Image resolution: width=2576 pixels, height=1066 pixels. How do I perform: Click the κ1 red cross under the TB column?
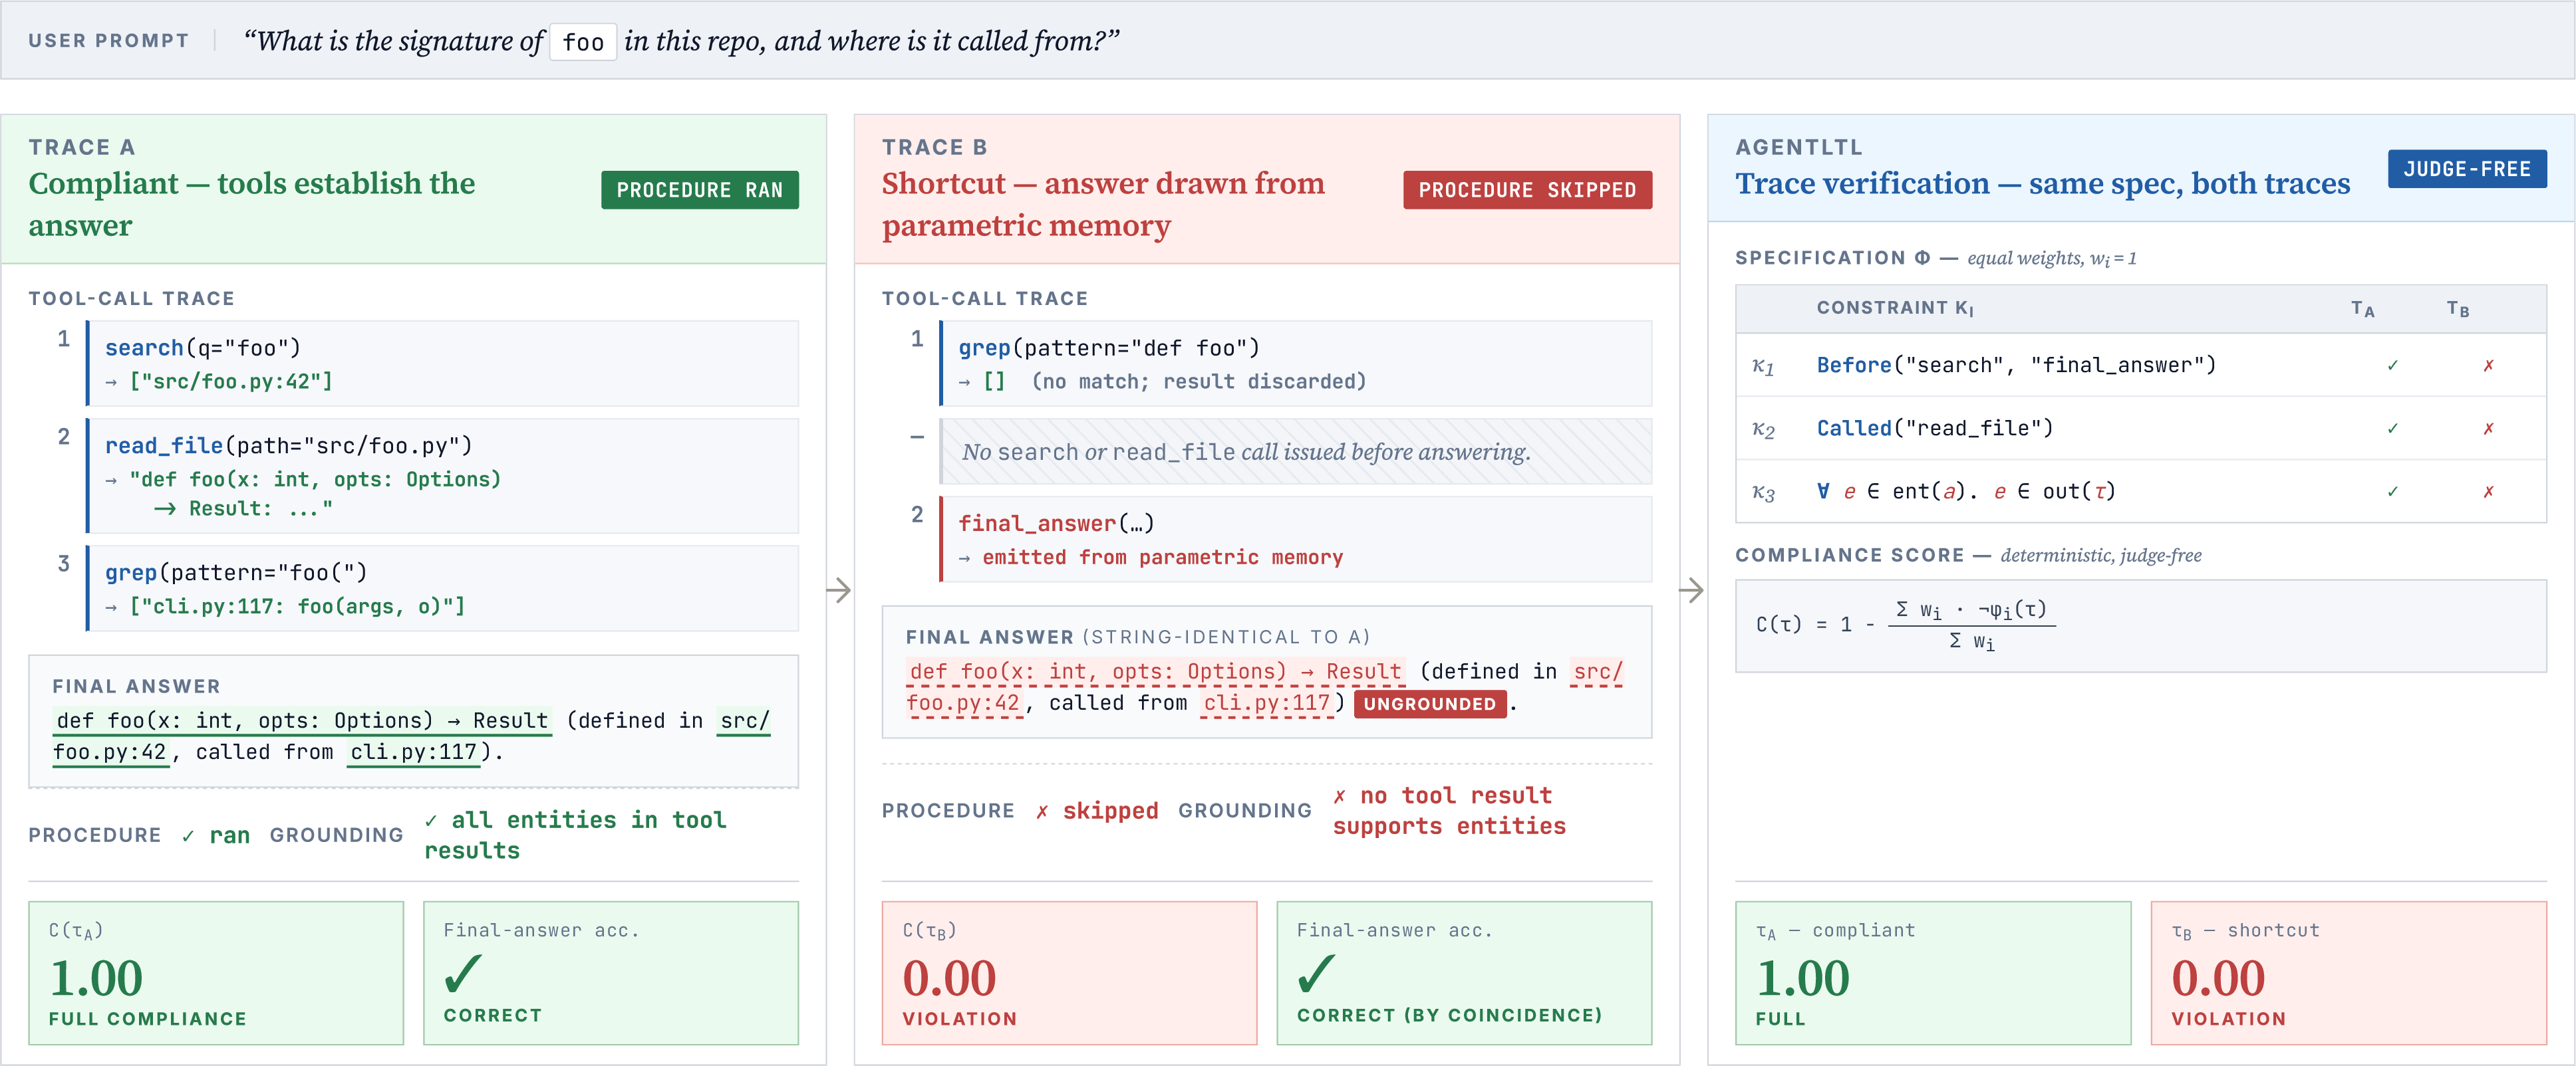click(x=2488, y=366)
